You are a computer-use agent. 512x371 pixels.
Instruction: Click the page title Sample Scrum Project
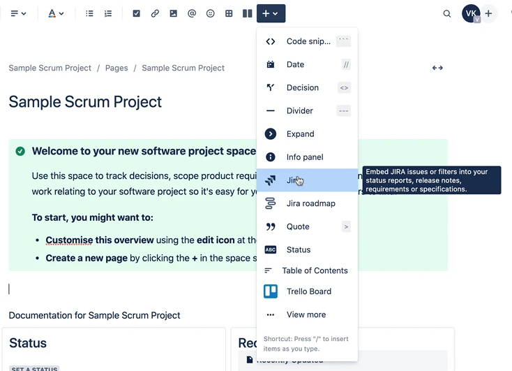coord(85,102)
